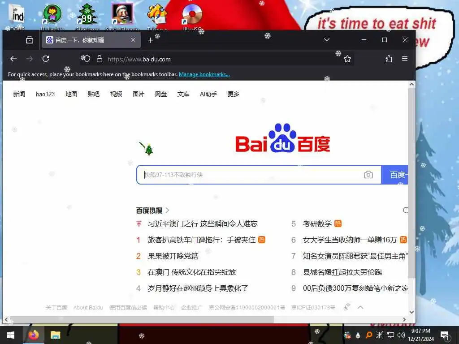
Task: Open the 文库 nav link
Action: pyautogui.click(x=183, y=94)
